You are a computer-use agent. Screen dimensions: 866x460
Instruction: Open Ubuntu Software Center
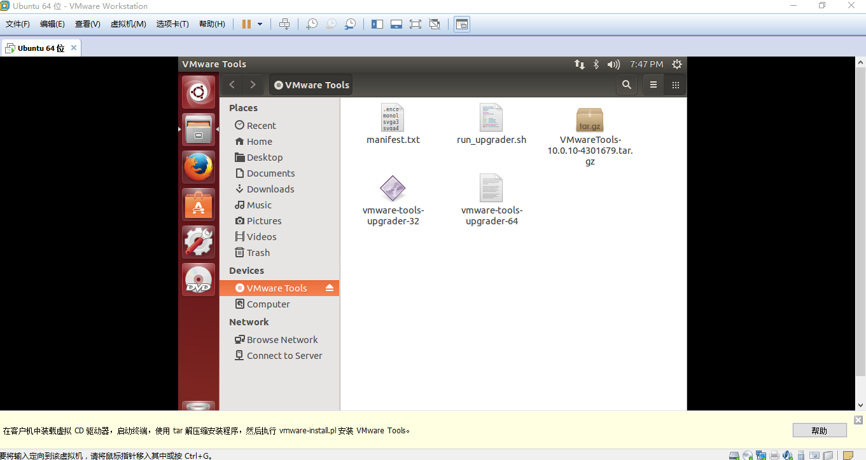(x=199, y=205)
